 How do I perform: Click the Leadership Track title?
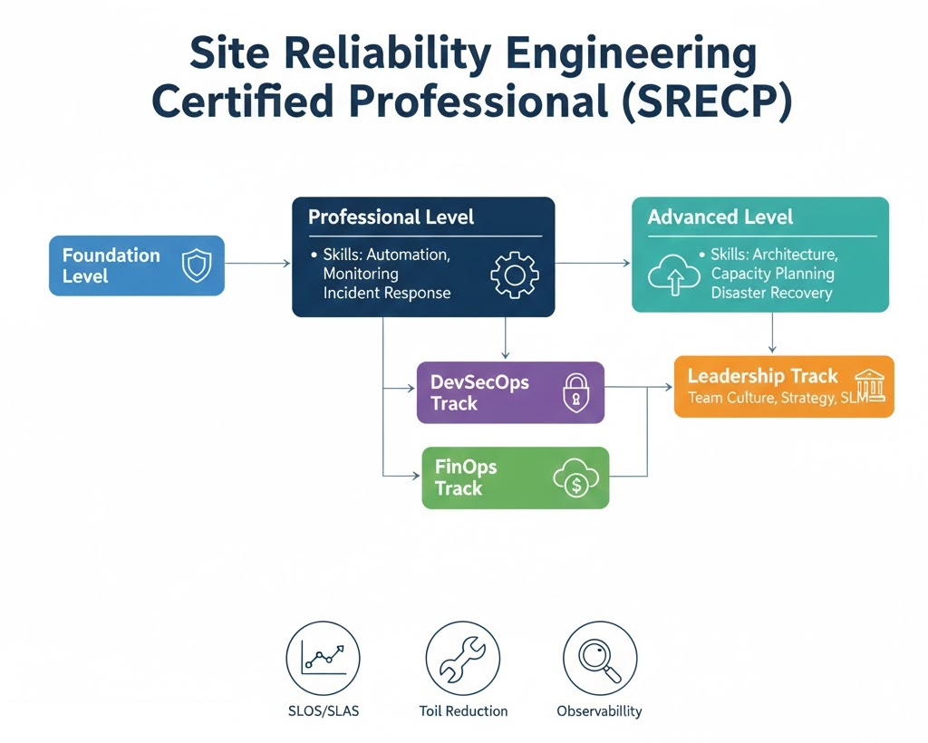coord(762,376)
